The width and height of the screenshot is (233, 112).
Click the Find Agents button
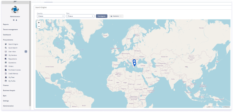point(102,16)
